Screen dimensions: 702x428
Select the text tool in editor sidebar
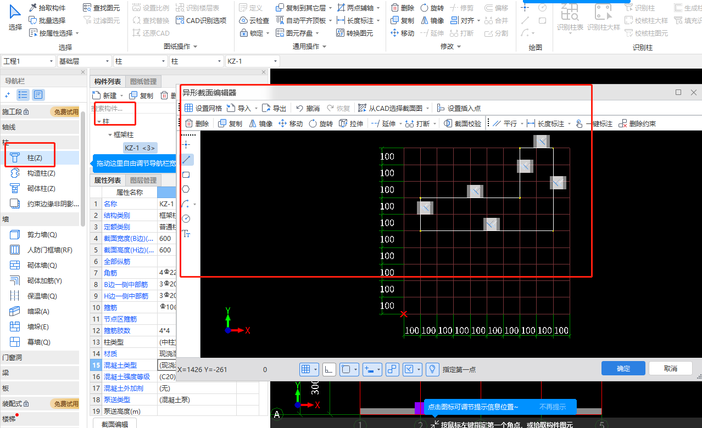[186, 234]
